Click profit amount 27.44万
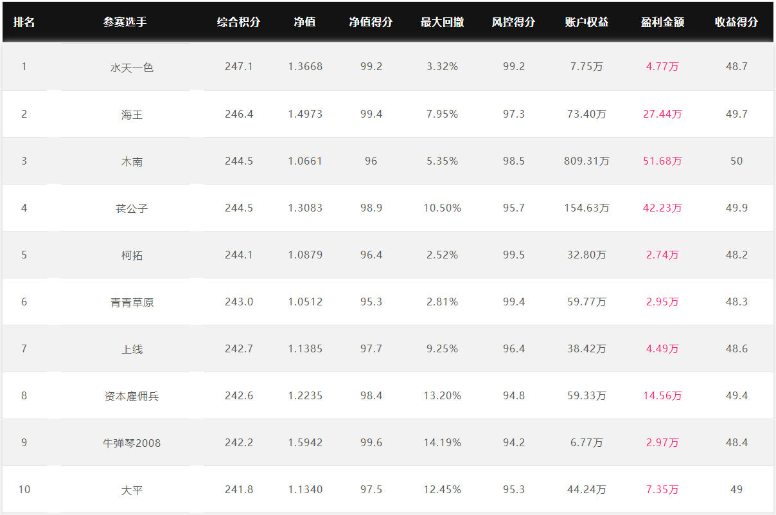Image resolution: width=776 pixels, height=515 pixels. [x=662, y=114]
